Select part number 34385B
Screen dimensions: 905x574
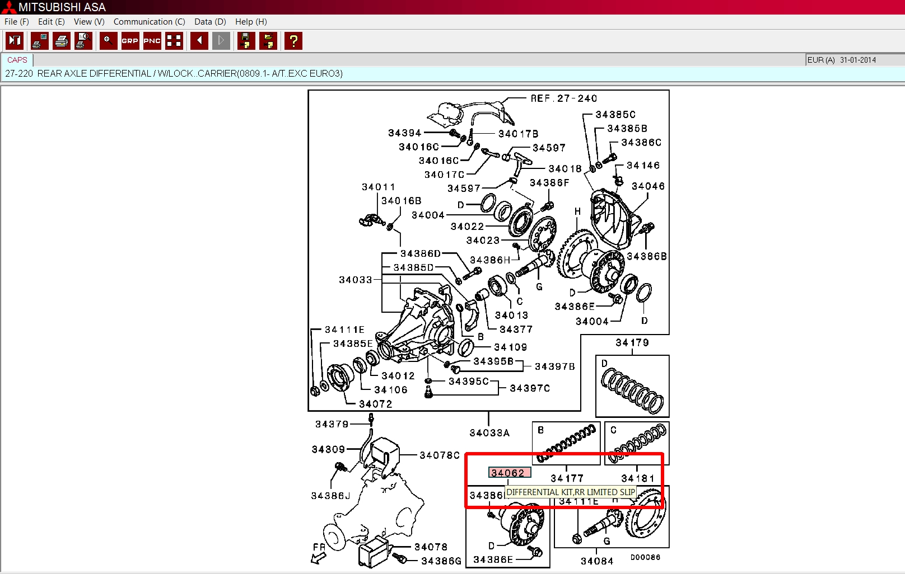[627, 129]
